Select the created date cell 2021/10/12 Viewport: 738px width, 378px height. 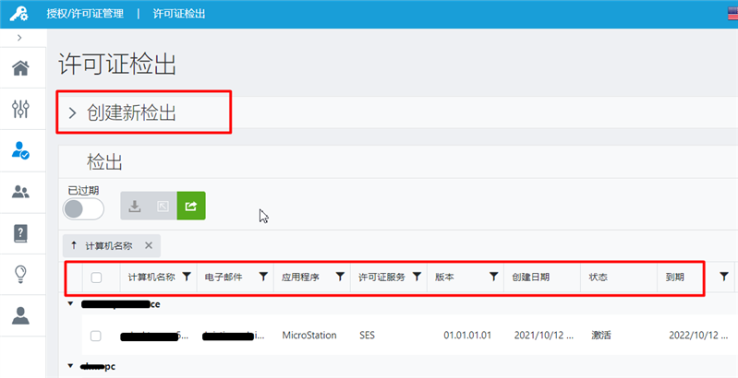[544, 336]
